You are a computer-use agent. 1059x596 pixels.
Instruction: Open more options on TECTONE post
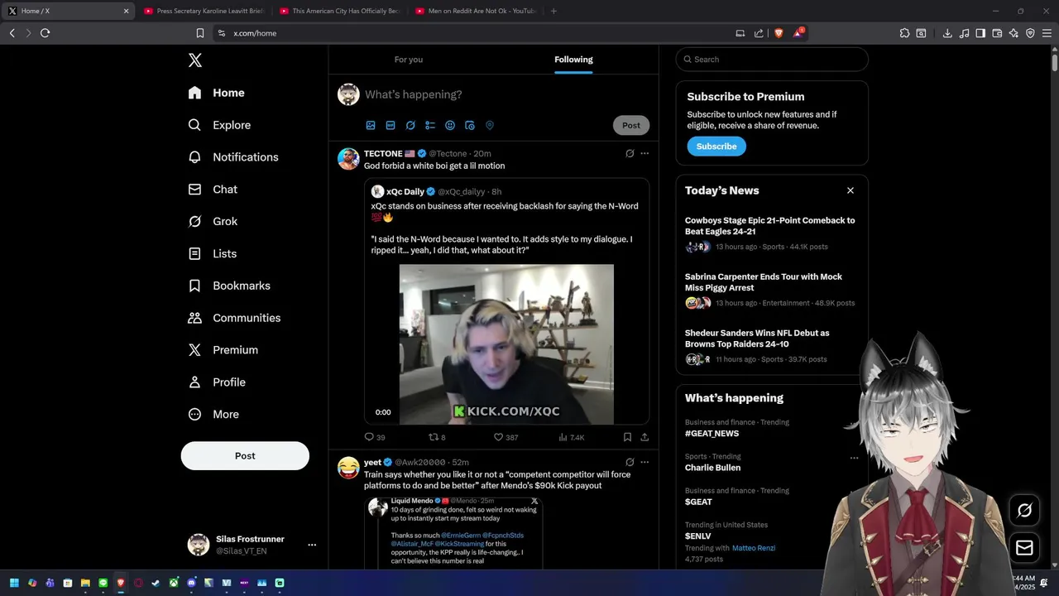(645, 154)
